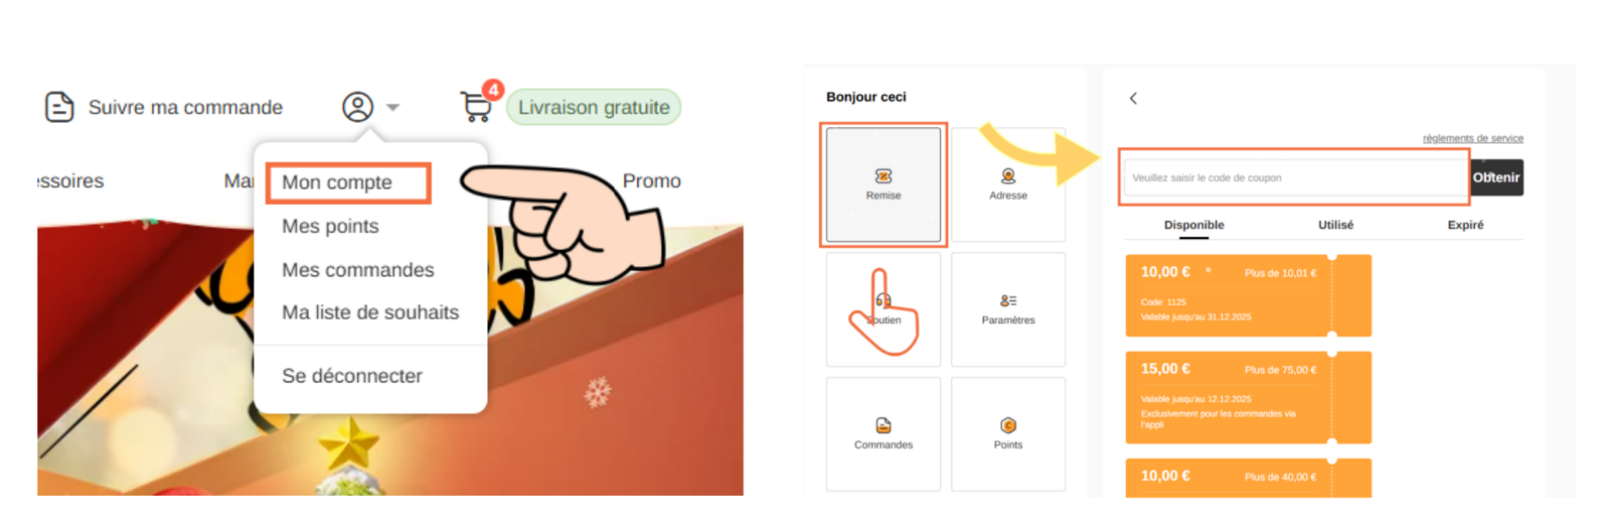Switch to the Utilisé tab
Screen dimensions: 1615x517
point(1335,225)
